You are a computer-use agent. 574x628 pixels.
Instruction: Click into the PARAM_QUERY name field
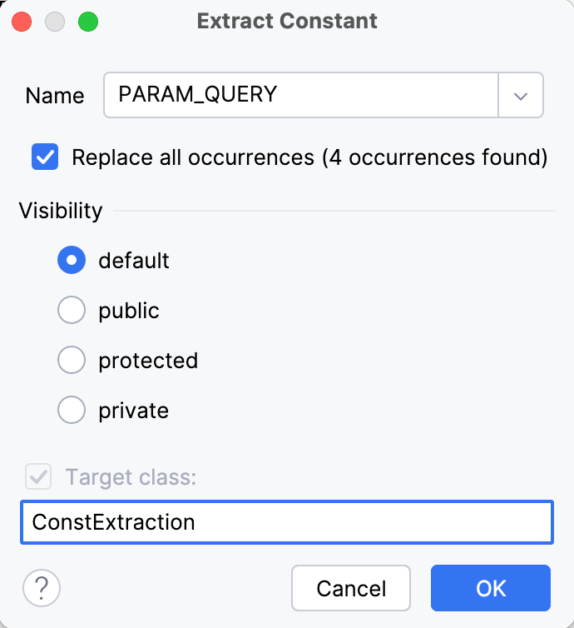point(299,95)
